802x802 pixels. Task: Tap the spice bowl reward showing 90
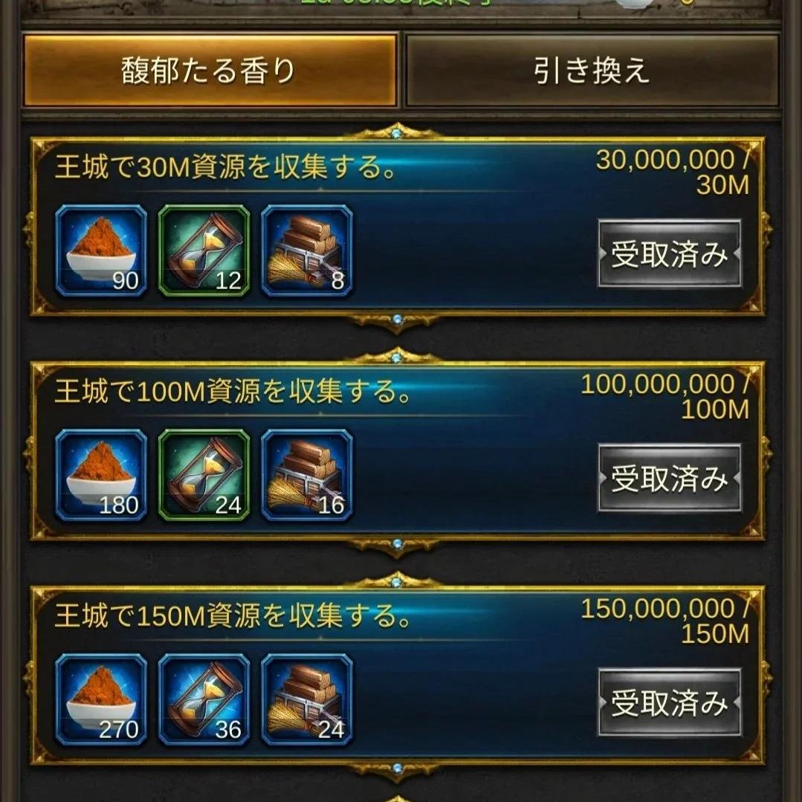pyautogui.click(x=101, y=250)
